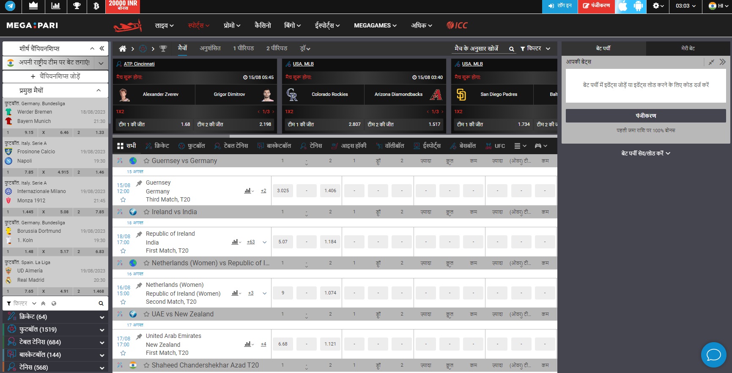The height and width of the screenshot is (373, 732).
Task: Download the iOS app via Apple icon
Action: tap(623, 6)
